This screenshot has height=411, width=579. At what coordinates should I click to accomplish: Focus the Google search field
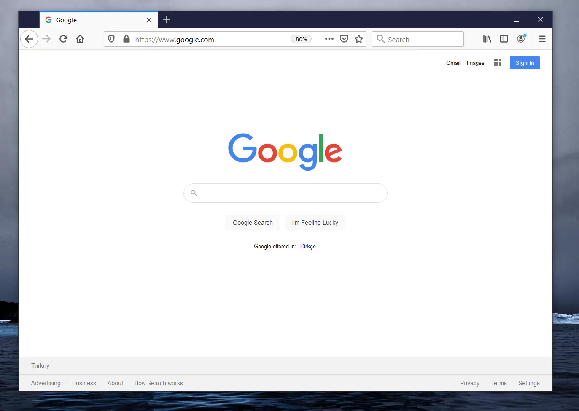tap(285, 193)
